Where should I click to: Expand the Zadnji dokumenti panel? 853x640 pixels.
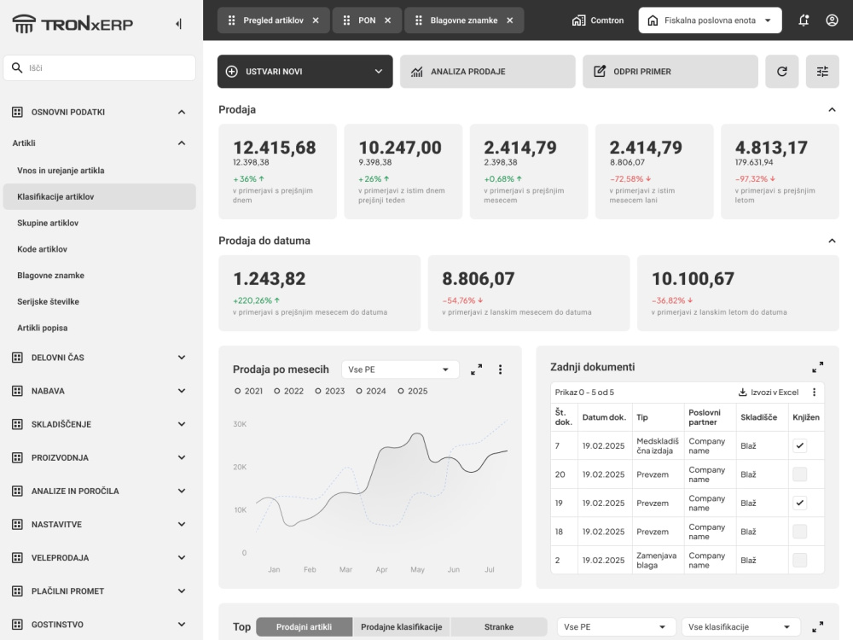click(818, 367)
